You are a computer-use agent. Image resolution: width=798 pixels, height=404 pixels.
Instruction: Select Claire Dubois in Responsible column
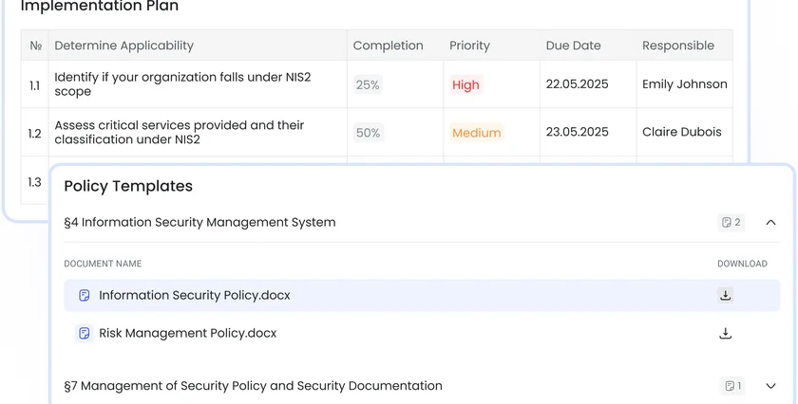coord(681,133)
